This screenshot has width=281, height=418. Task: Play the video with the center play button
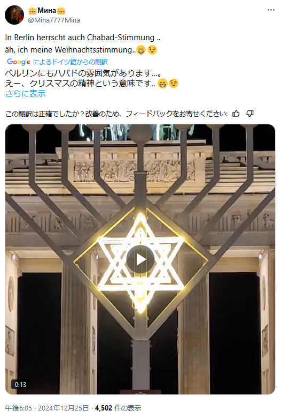point(140,259)
